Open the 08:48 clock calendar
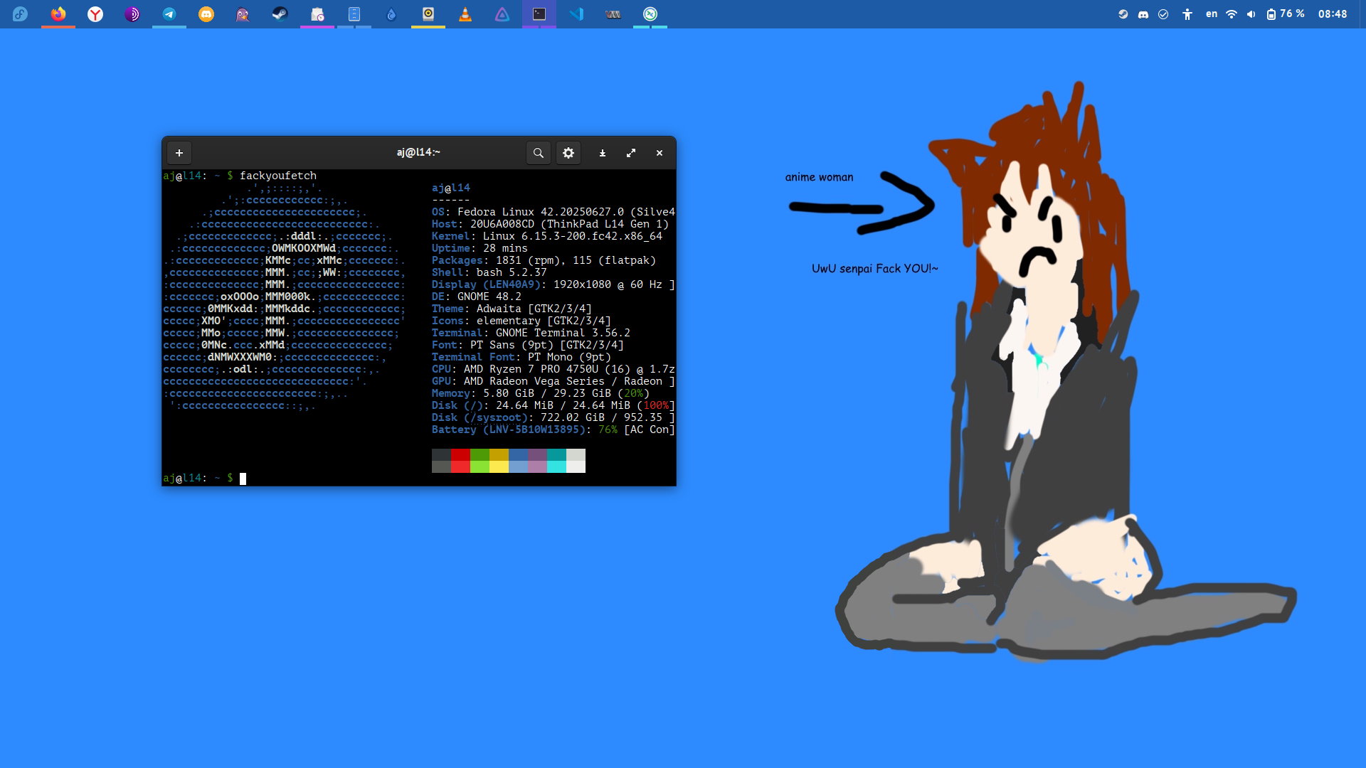1366x768 pixels. point(1333,14)
